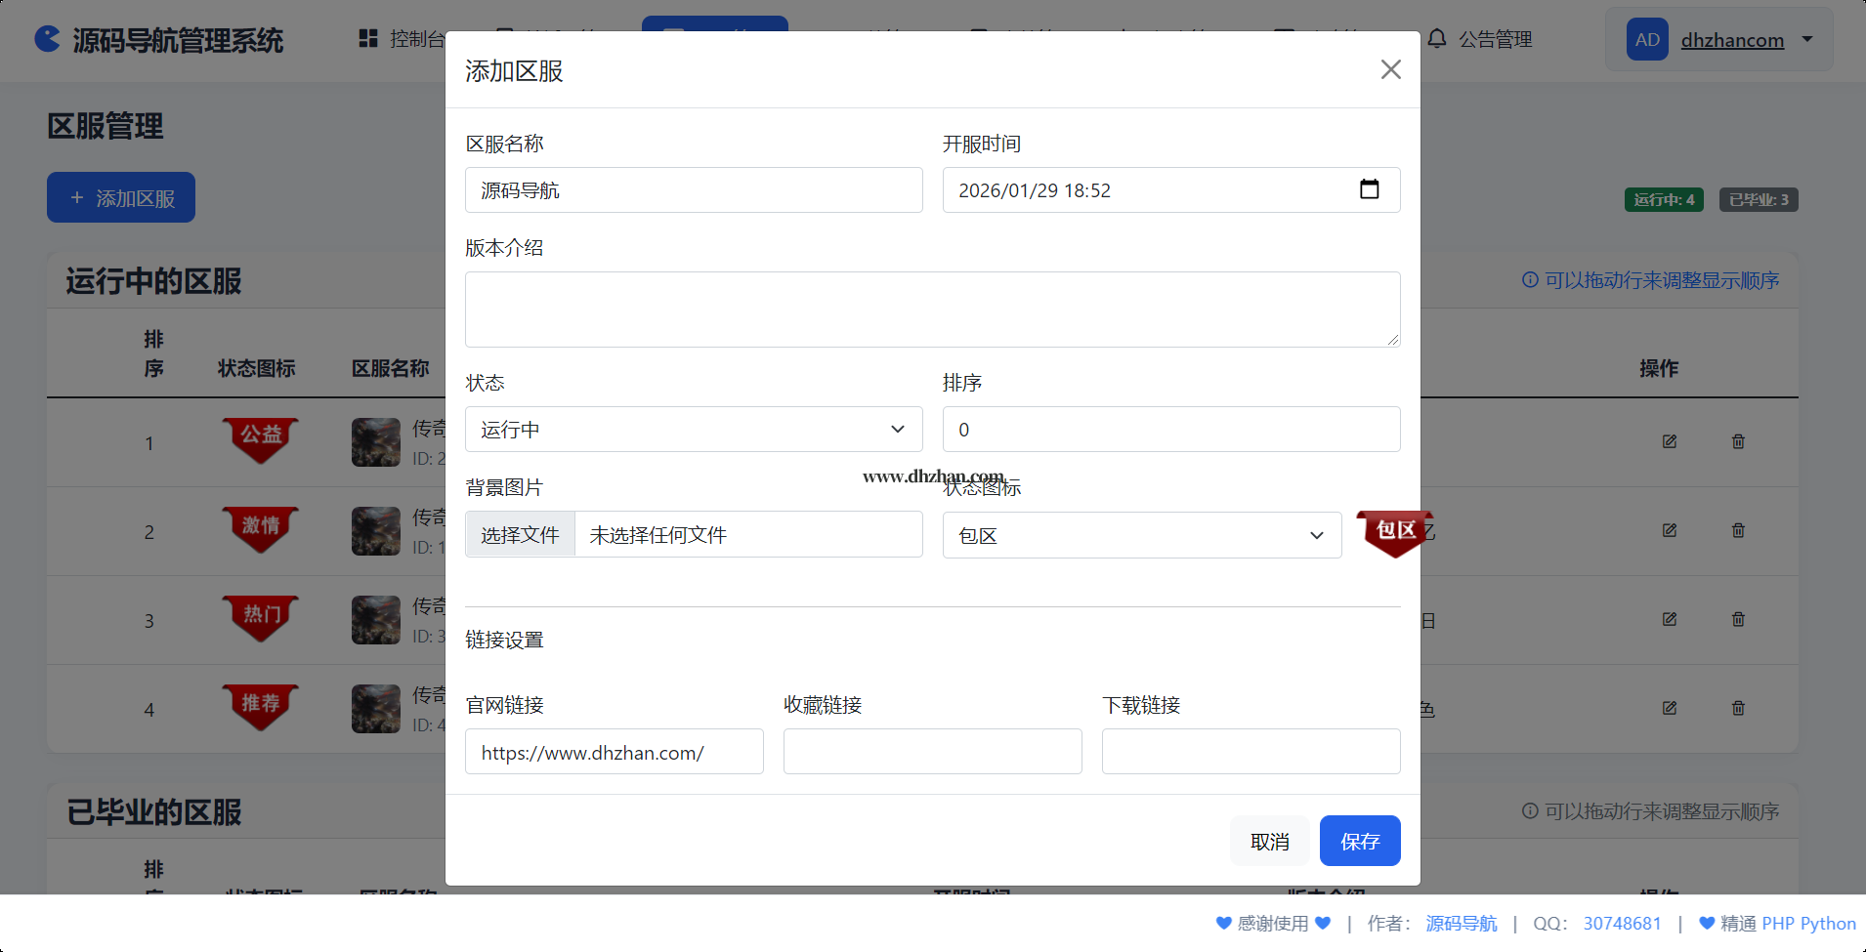Click 选择文件 to upload background image
This screenshot has width=1866, height=952.
point(521,535)
